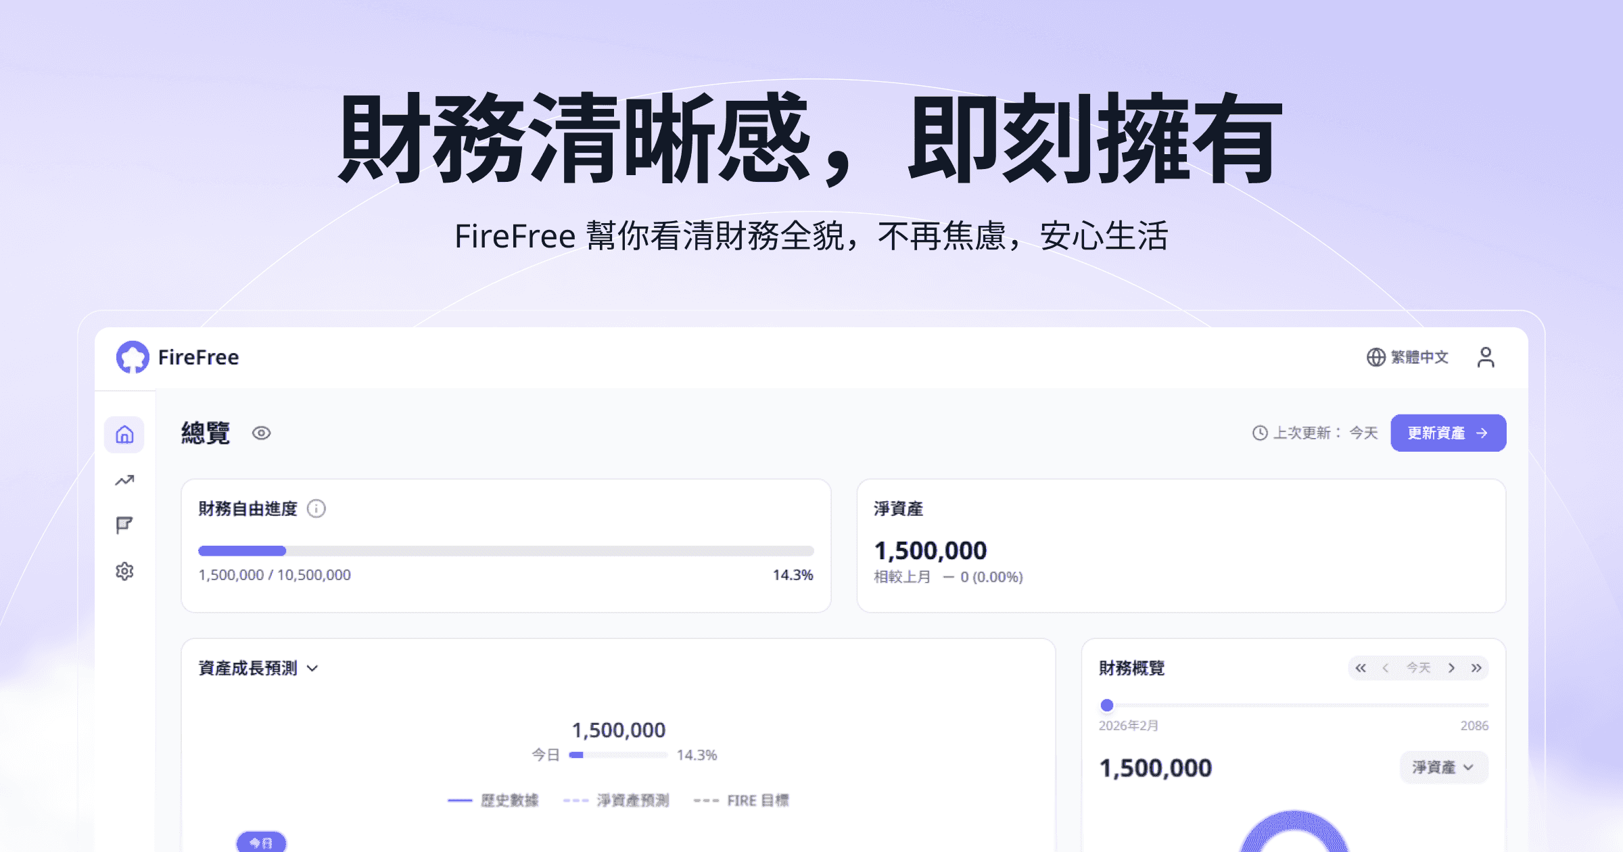Click the globe language icon
Image resolution: width=1623 pixels, height=852 pixels.
pos(1376,357)
